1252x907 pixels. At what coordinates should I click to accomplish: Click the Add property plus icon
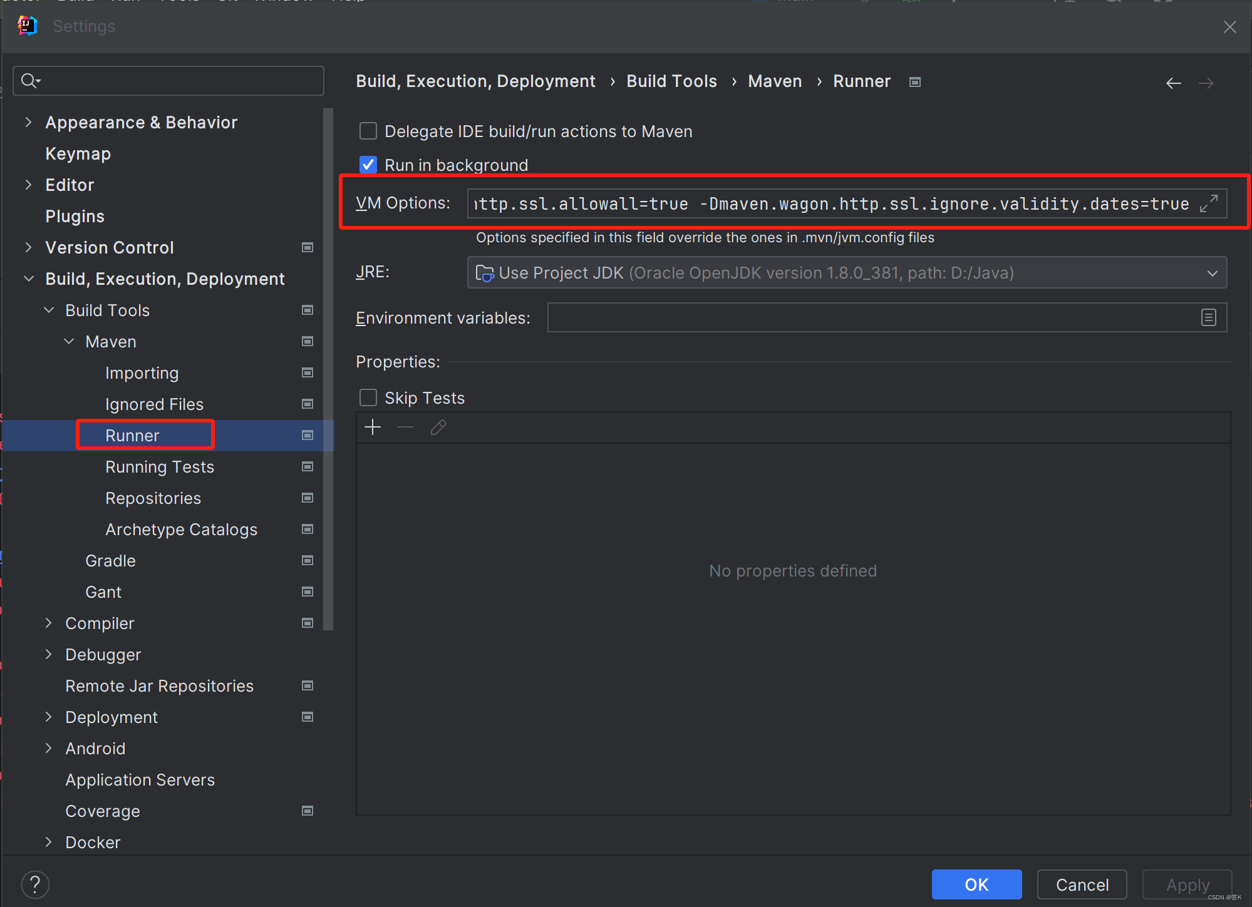pyautogui.click(x=373, y=428)
